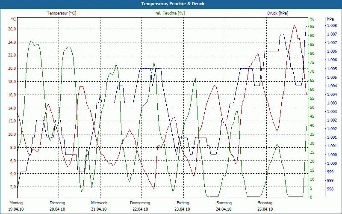This screenshot has height=214, width=342.
Task: Click the '35' humidity axis tick
Action: [x=312, y=134]
